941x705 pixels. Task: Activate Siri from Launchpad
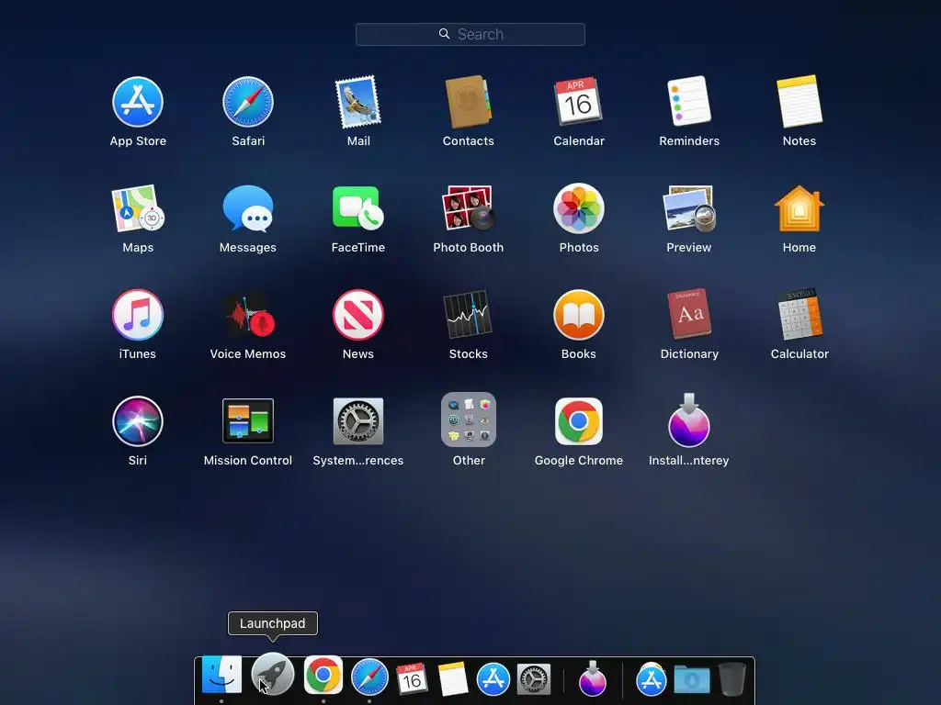point(138,421)
